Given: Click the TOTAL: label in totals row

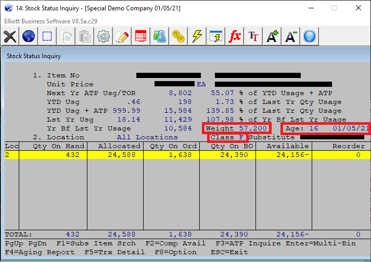Looking at the screenshot, I should click(18, 234).
